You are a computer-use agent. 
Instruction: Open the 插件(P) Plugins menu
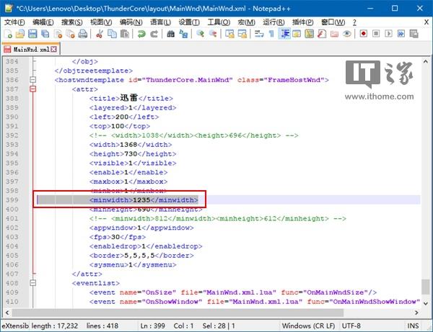pos(302,22)
